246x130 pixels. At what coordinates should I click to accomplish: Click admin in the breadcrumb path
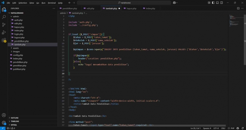coord(63,13)
